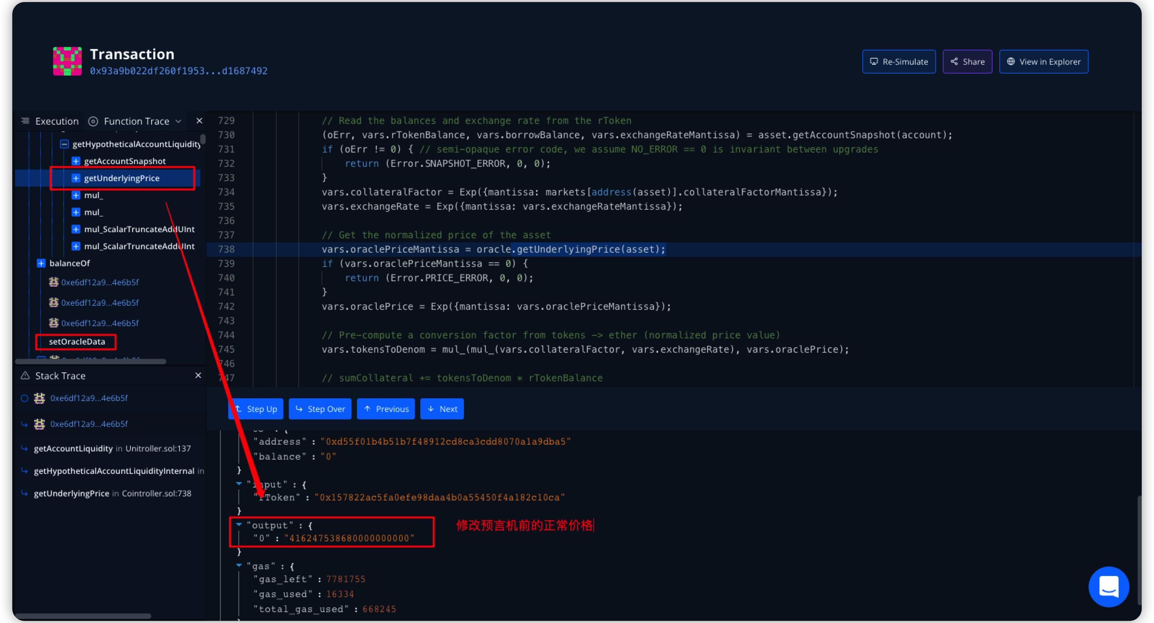Select the circle marker on first stack entry

point(25,398)
